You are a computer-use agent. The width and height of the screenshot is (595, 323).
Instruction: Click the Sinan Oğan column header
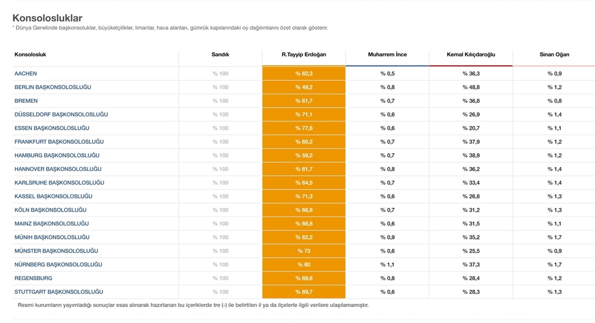554,55
